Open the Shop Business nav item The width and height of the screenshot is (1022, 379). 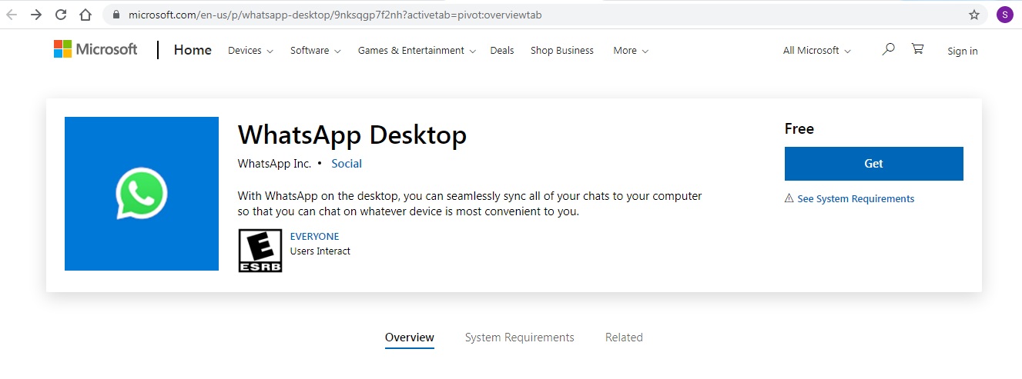pos(562,51)
